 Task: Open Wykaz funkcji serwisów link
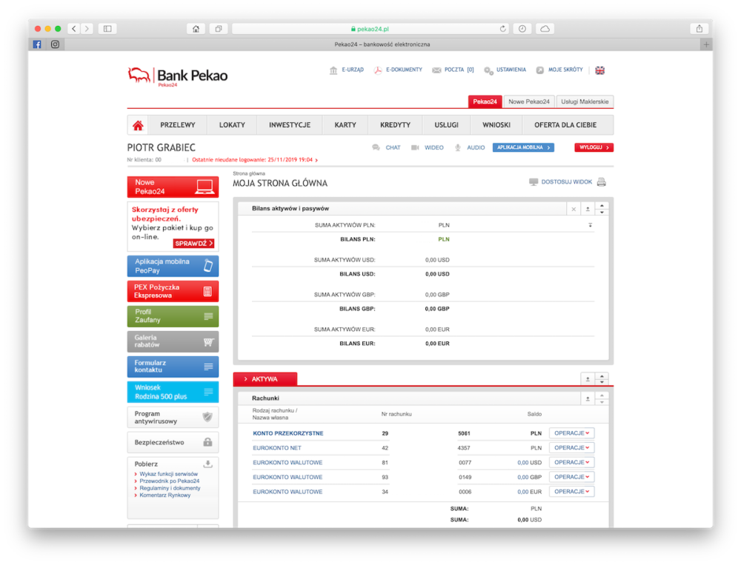[169, 474]
